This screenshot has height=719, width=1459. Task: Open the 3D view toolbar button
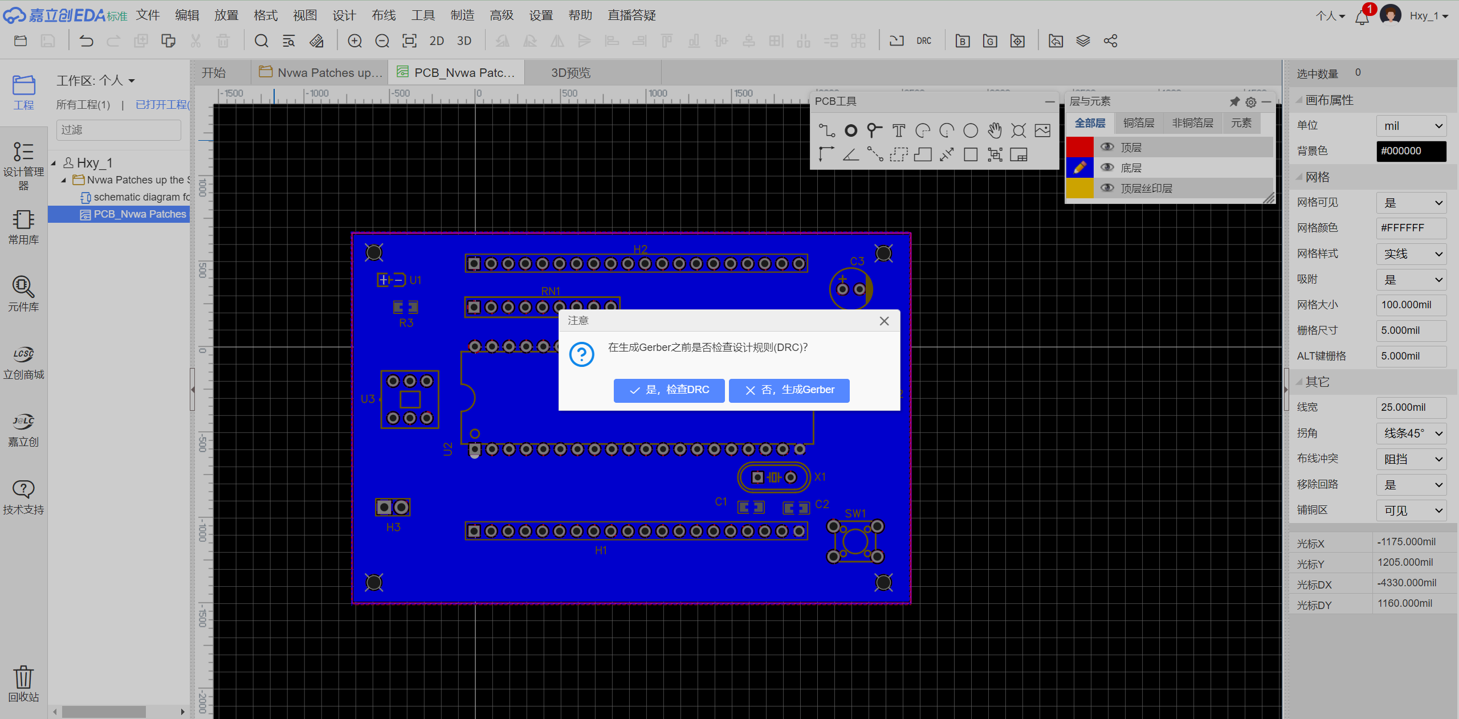coord(464,41)
